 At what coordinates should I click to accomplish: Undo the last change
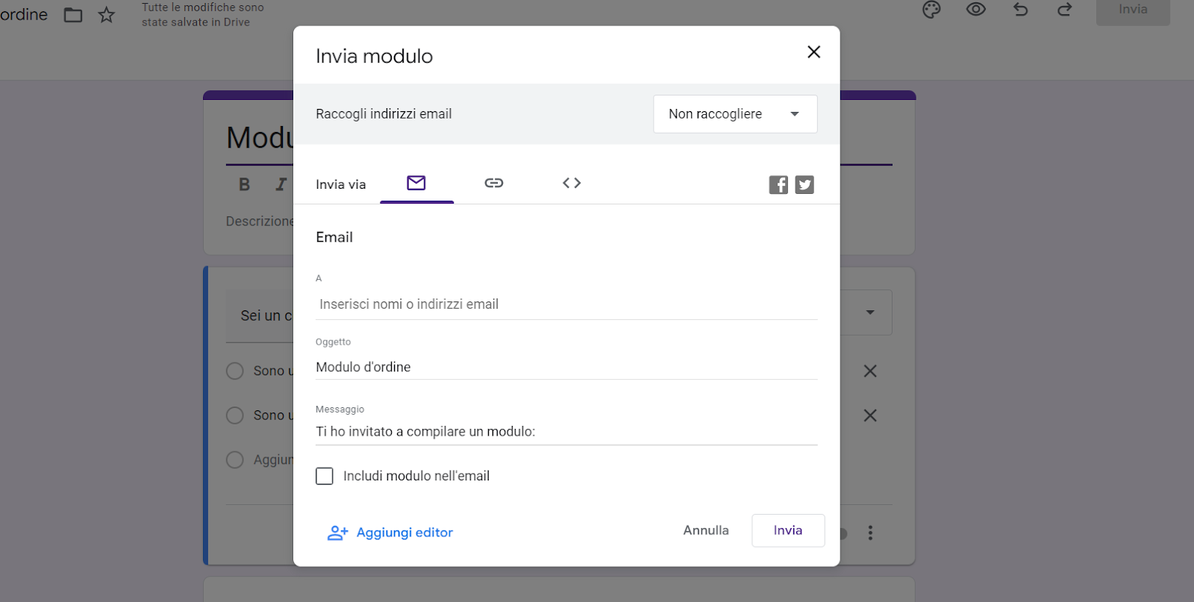coord(1021,10)
